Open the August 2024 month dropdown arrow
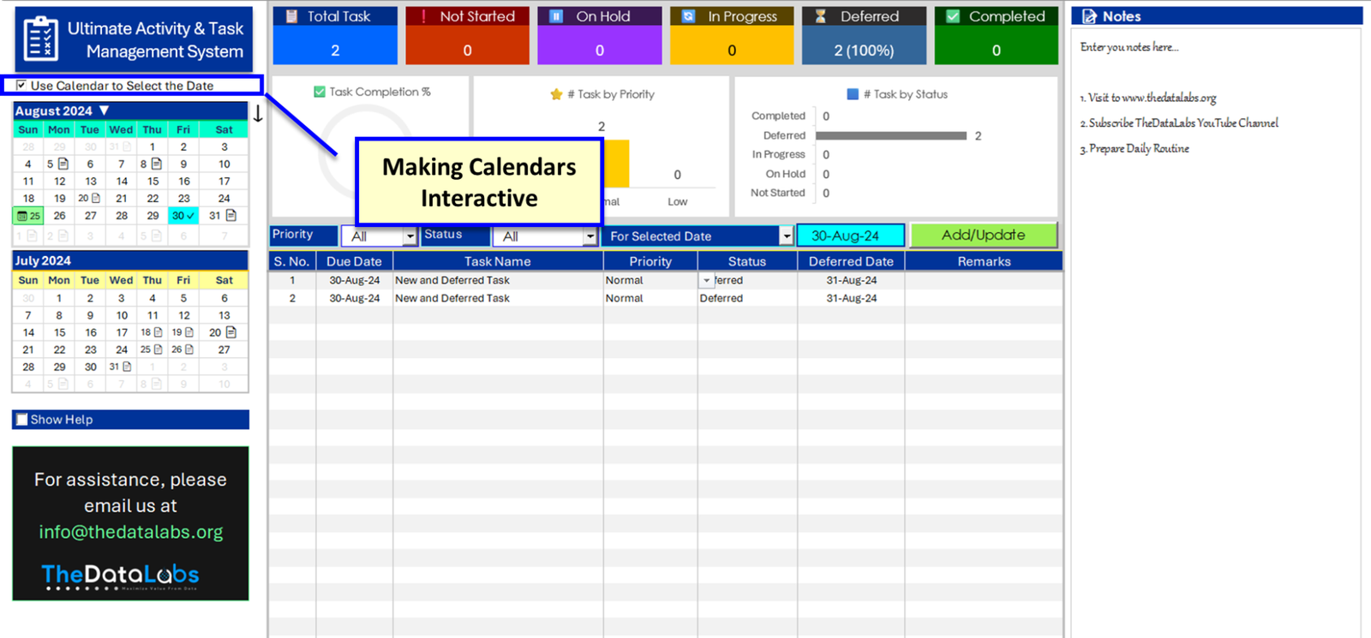This screenshot has height=638, width=1371. pos(104,110)
